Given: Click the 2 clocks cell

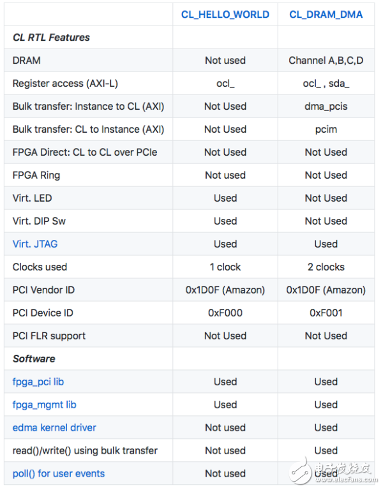Looking at the screenshot, I should (x=326, y=267).
